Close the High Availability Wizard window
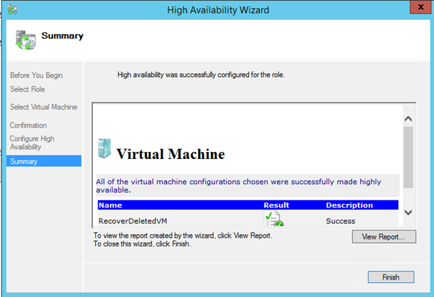The height and width of the screenshot is (297, 434). coord(417,8)
